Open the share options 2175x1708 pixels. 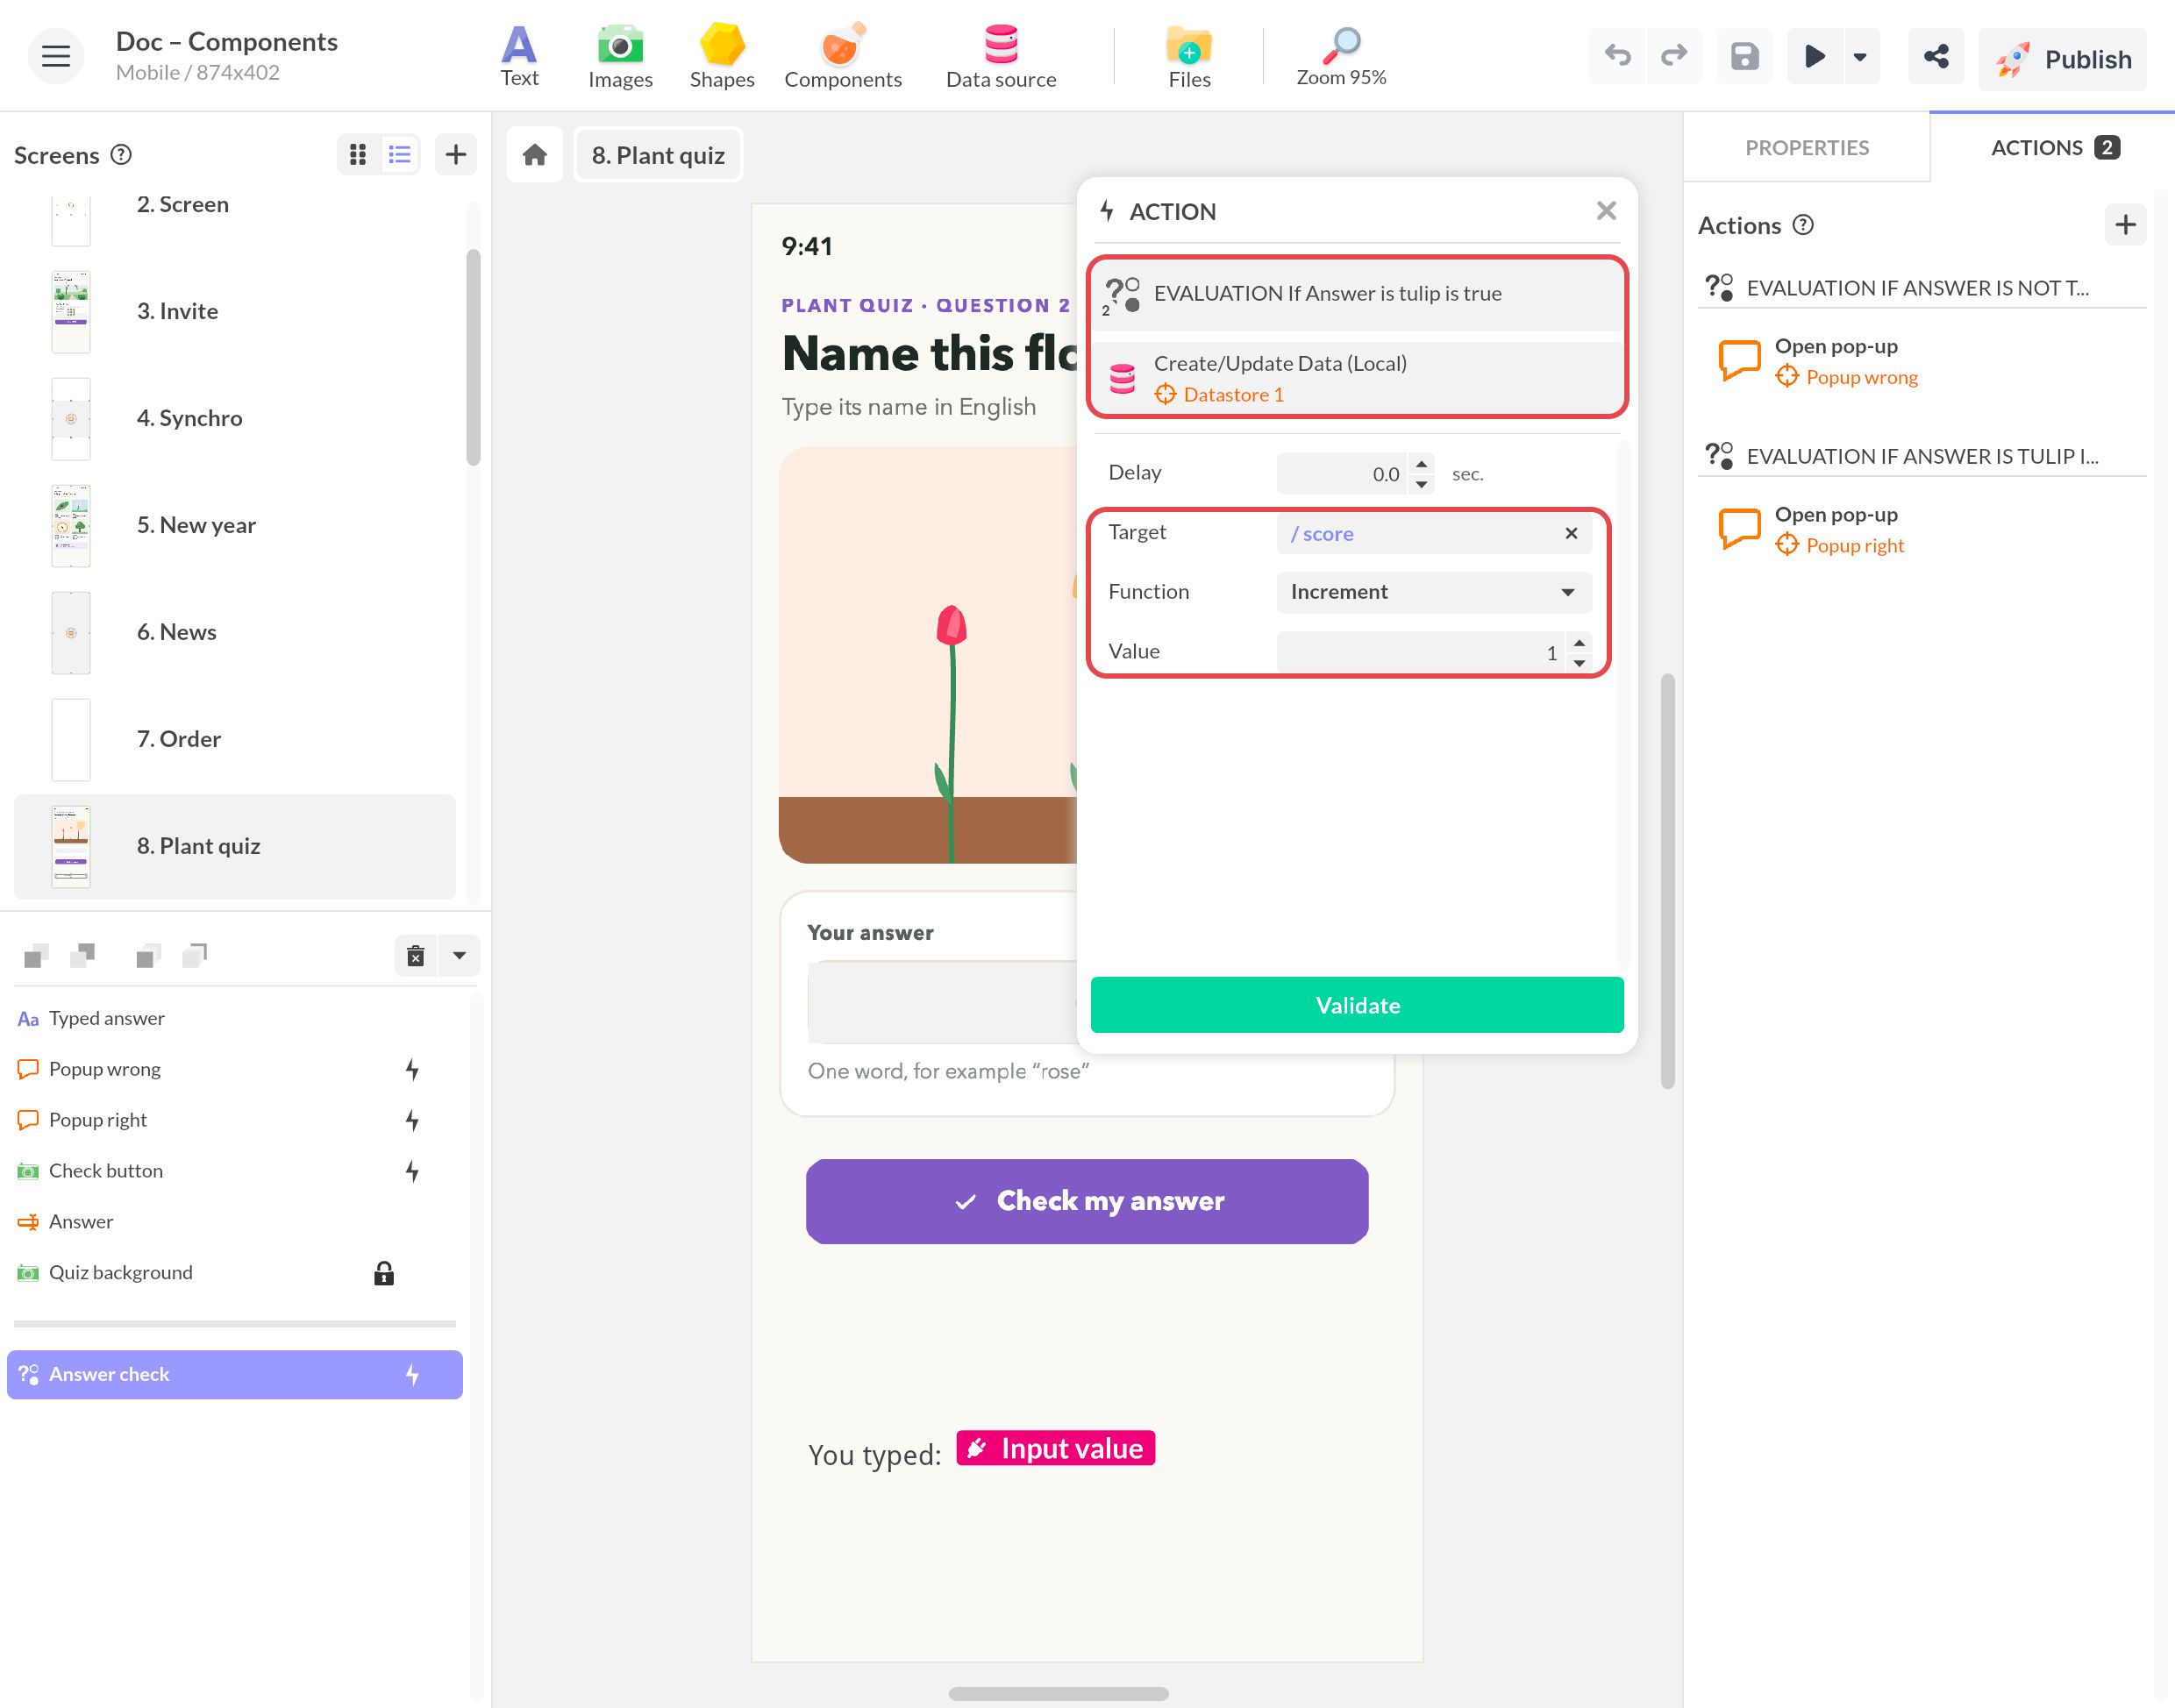tap(1936, 56)
